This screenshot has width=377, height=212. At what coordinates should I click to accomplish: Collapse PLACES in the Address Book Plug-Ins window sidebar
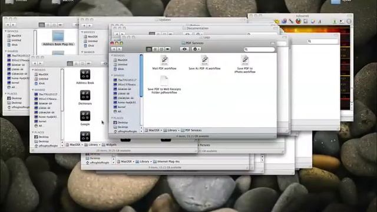click(6, 94)
